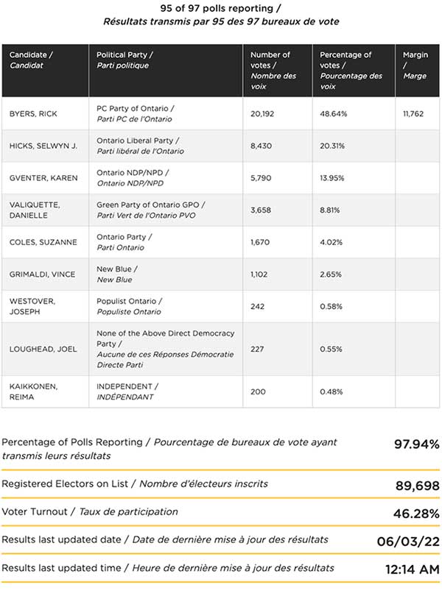The width and height of the screenshot is (442, 596).
Task: Click the Political Party column header
Action: (x=166, y=71)
